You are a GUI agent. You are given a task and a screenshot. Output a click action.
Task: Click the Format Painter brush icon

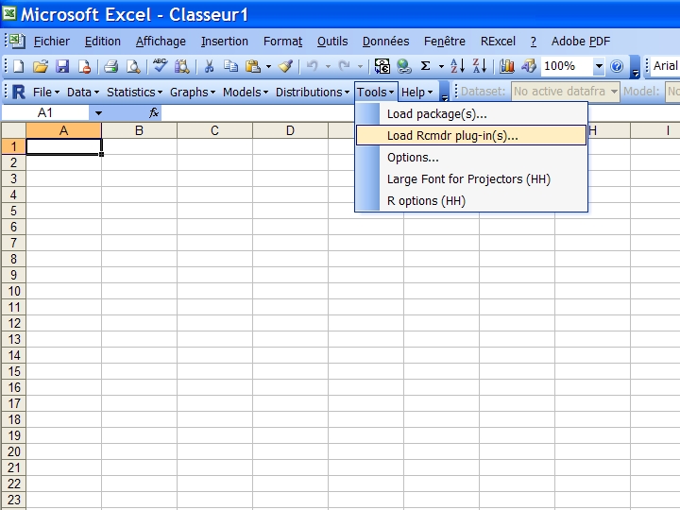click(x=286, y=66)
